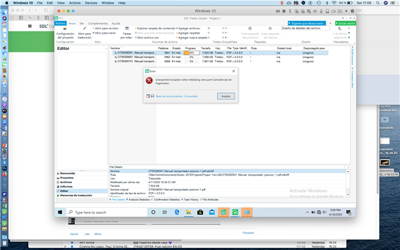This screenshot has width=400, height=250.
Task: Open the Complementos ribbon tab
Action: coord(97,23)
